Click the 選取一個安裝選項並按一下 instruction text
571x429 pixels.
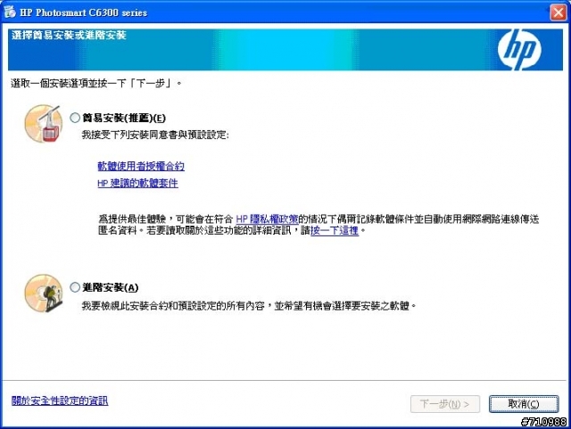96,84
